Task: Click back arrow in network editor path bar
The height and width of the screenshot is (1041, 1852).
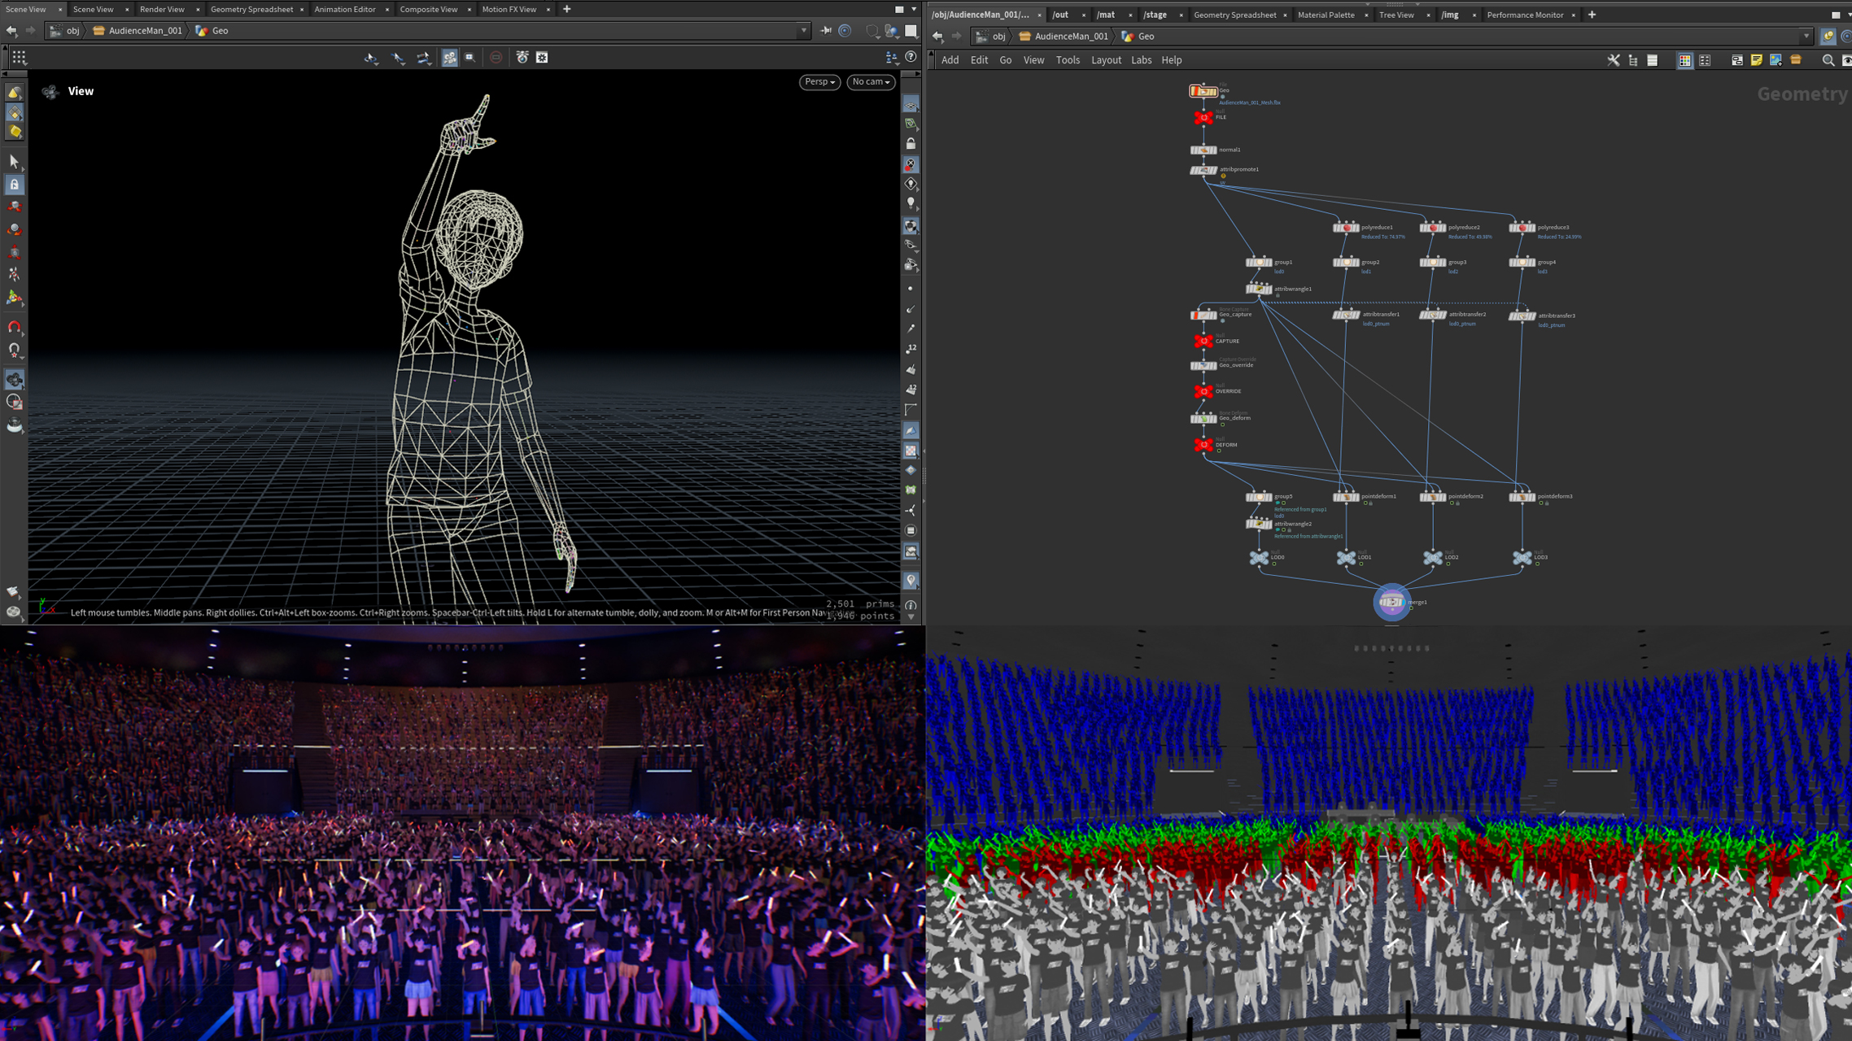Action: (x=937, y=37)
